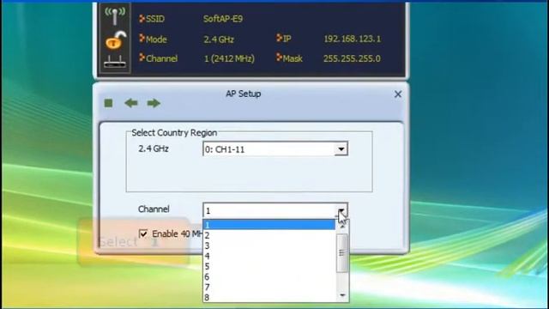Open the 2.4 GHz country region dropdown
The image size is (549, 309).
tap(341, 149)
